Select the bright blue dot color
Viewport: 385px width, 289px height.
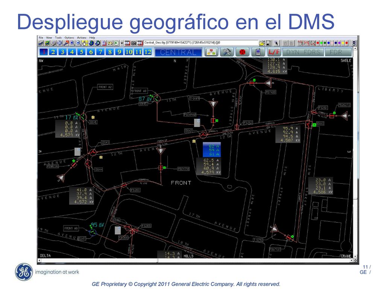click(x=329, y=43)
